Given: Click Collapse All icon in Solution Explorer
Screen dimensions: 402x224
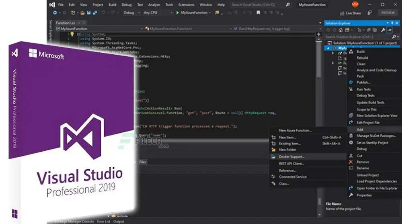Looking at the screenshot, I should (369, 30).
